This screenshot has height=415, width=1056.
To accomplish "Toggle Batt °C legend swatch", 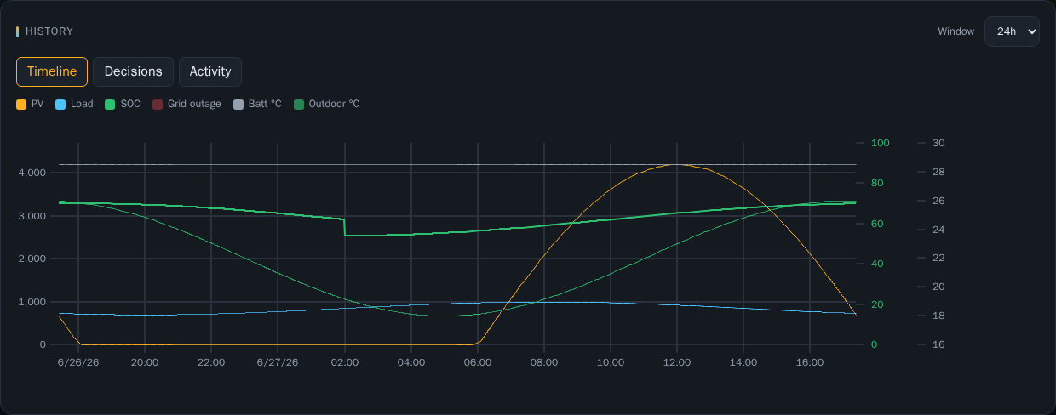I will pos(238,105).
